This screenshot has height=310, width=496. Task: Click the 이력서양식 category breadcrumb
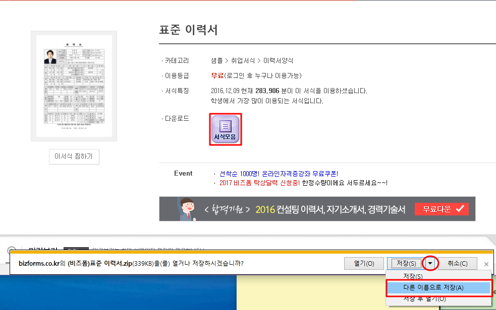278,61
